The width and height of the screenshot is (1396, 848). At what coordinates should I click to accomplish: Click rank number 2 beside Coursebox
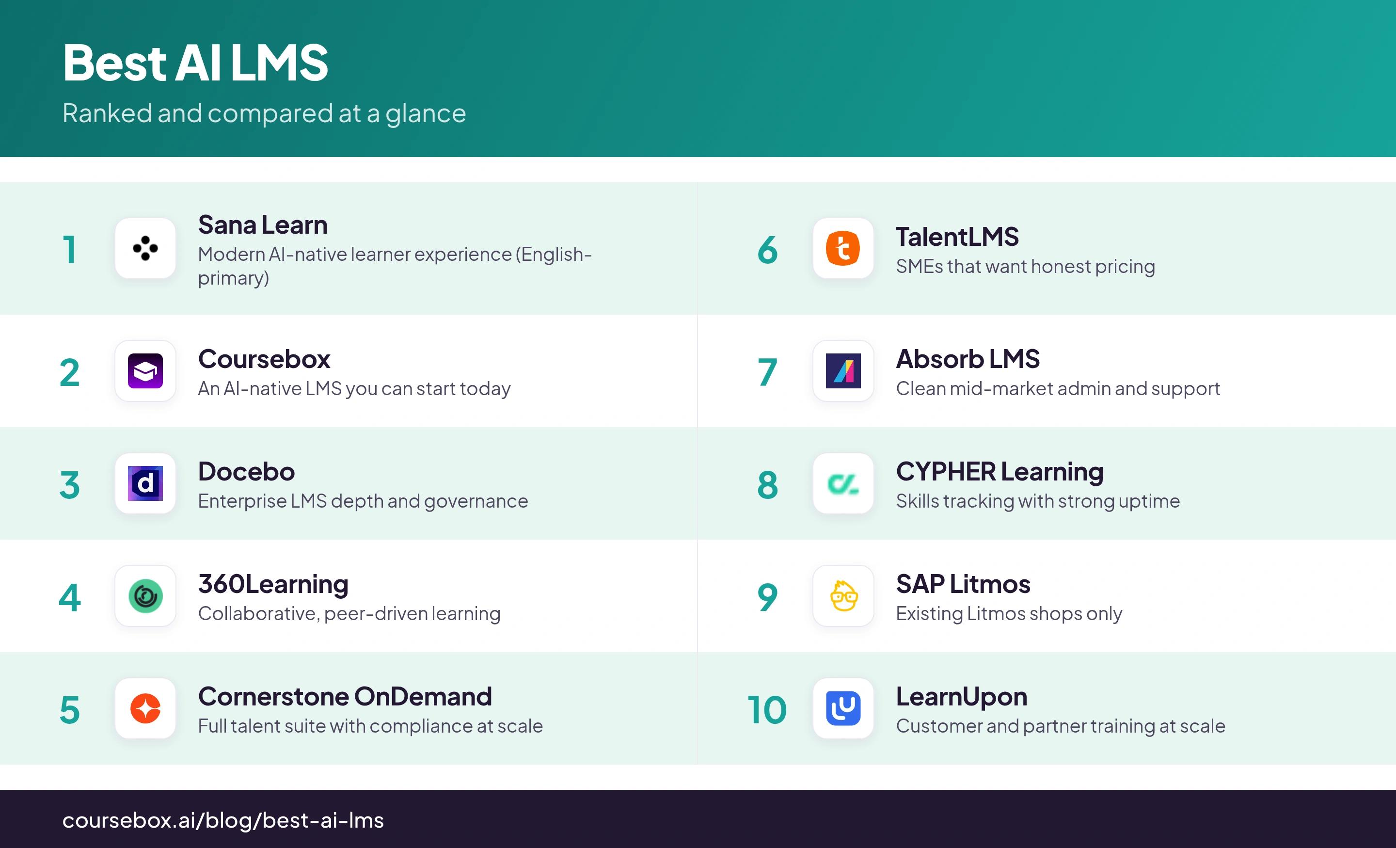70,372
